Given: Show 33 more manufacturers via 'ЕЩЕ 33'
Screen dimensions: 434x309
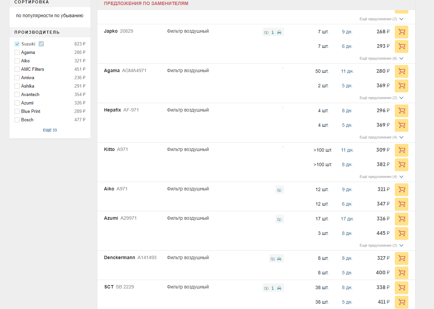Looking at the screenshot, I should click(50, 130).
